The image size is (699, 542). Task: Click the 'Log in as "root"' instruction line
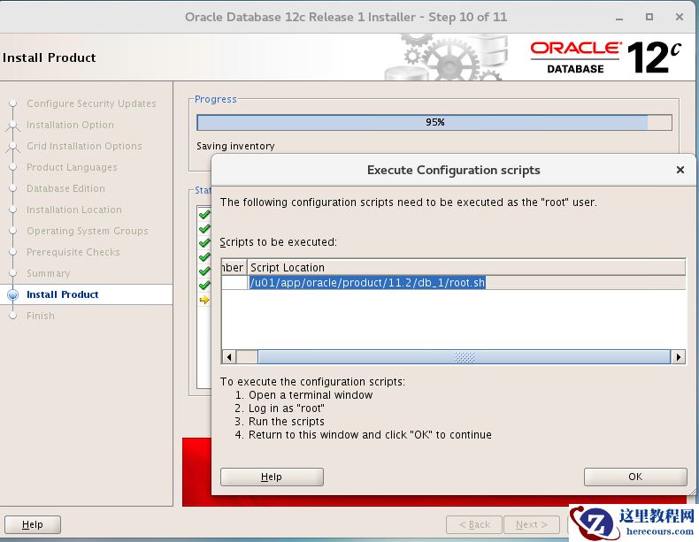pyautogui.click(x=286, y=408)
